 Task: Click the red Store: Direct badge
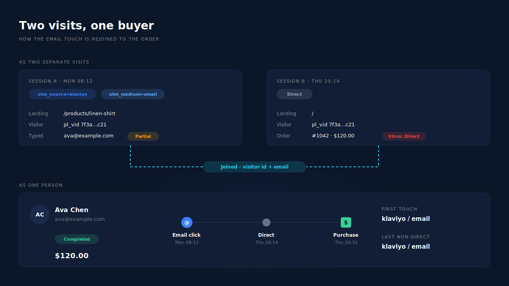point(404,136)
